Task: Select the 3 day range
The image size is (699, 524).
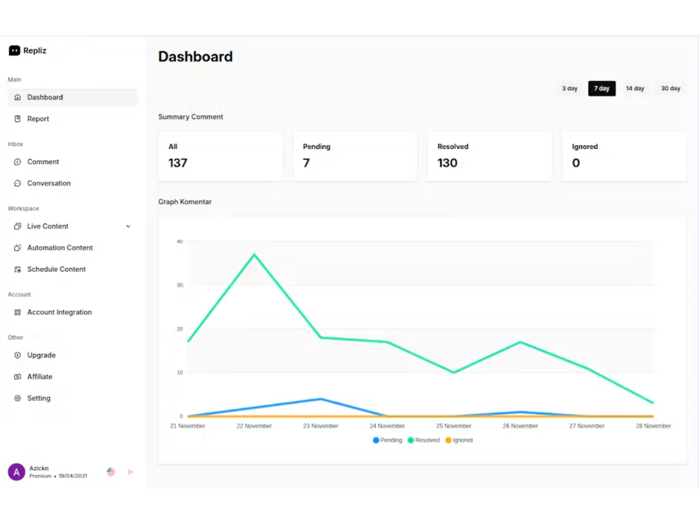Action: pyautogui.click(x=570, y=88)
